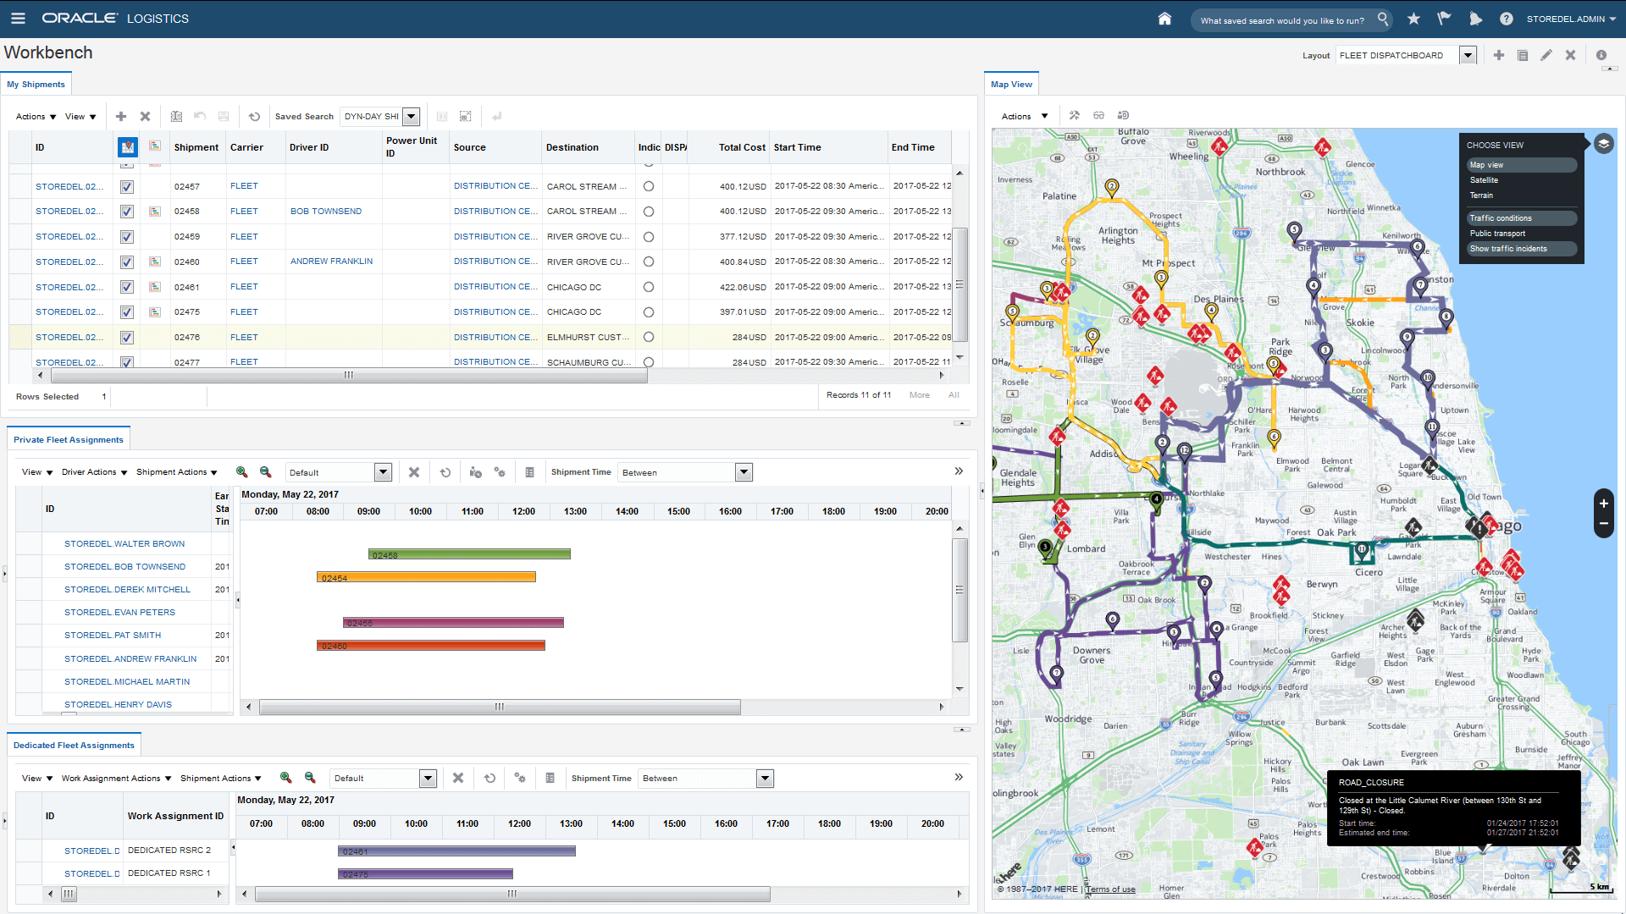1626x914 pixels.
Task: Open the Favorites star icon
Action: pos(1413,19)
